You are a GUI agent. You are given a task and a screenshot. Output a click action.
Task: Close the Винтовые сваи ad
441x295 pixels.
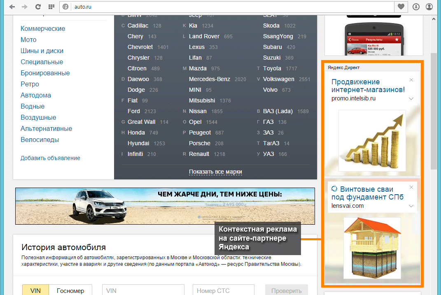411,187
